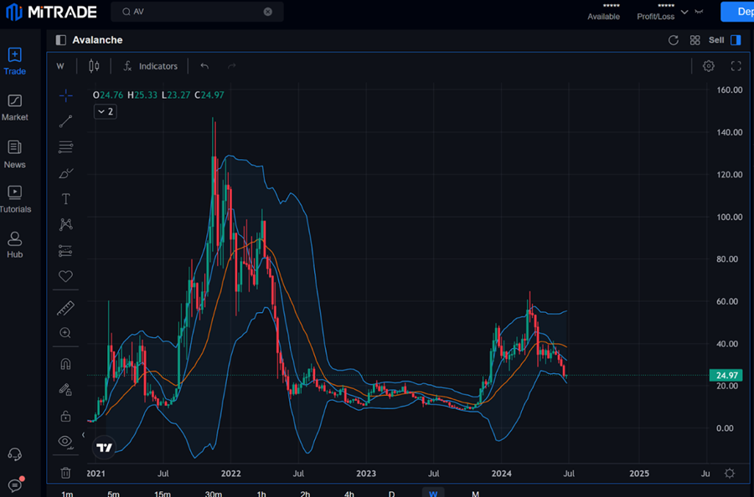754x497 pixels.
Task: Expand the Profit/Loss dropdown arrow
Action: (x=684, y=12)
